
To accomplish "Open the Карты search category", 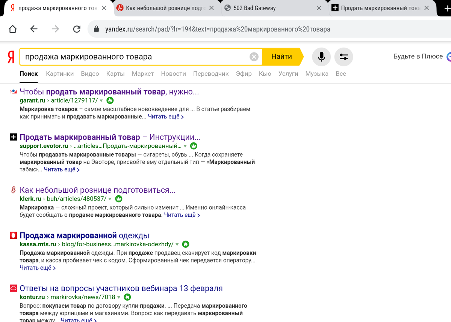I will click(x=115, y=74).
